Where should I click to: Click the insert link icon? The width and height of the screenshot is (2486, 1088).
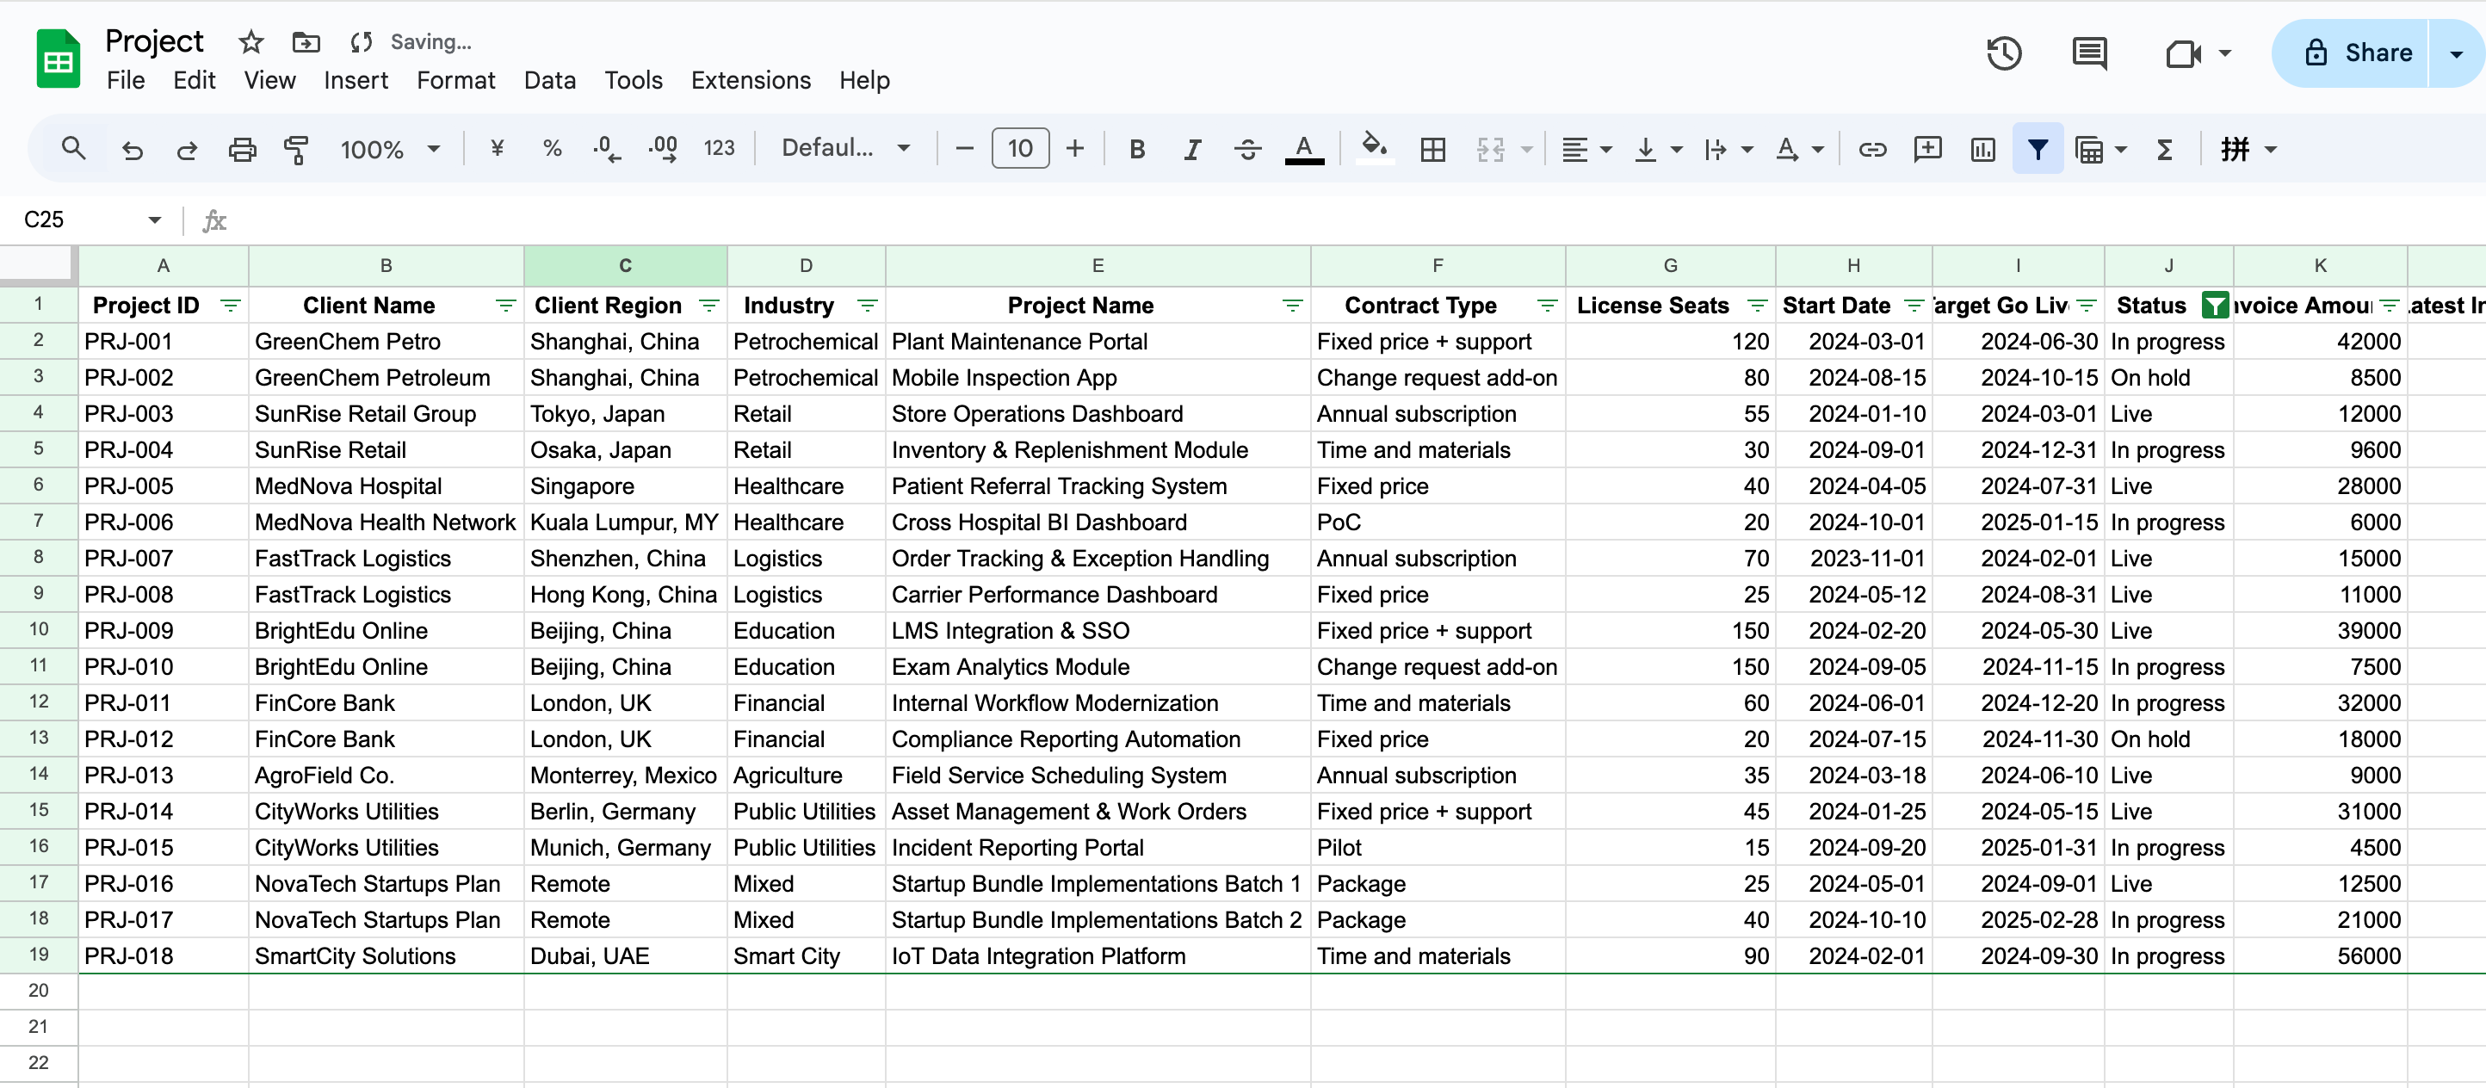click(1872, 150)
